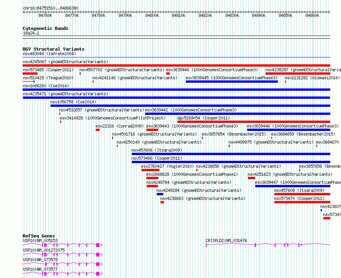Open the nsv510429 (Teague2010) label
Screen dimensions: 341x278
(48, 78)
